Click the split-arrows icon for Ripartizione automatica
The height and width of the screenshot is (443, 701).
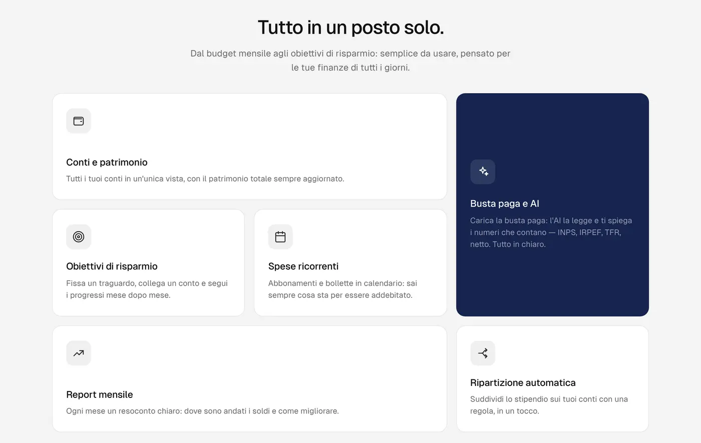(483, 353)
